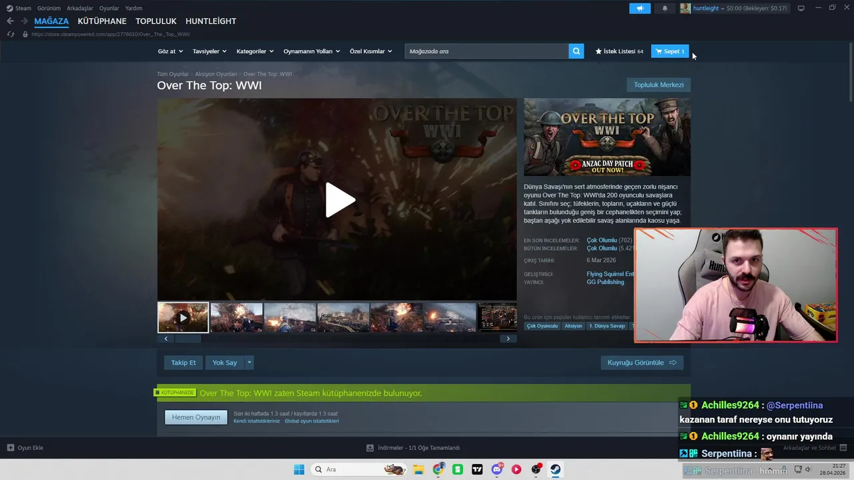Open the dropdown arrow beside Yok Say
This screenshot has width=854, height=480.
[x=250, y=363]
